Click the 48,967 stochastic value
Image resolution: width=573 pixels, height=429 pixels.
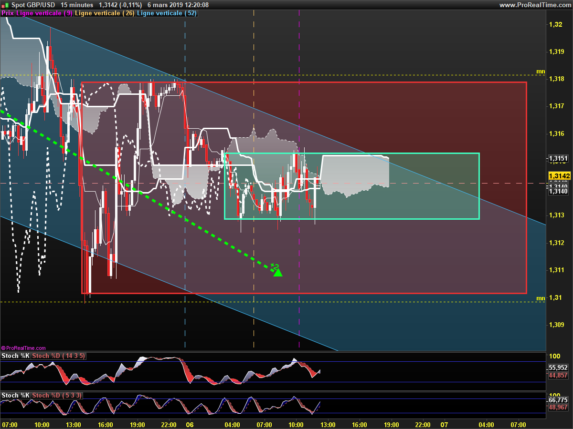(558, 408)
